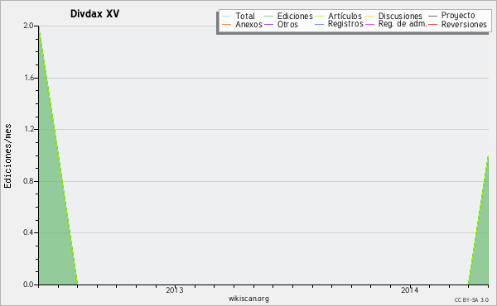Click the '0.8' y-axis value

coord(28,181)
